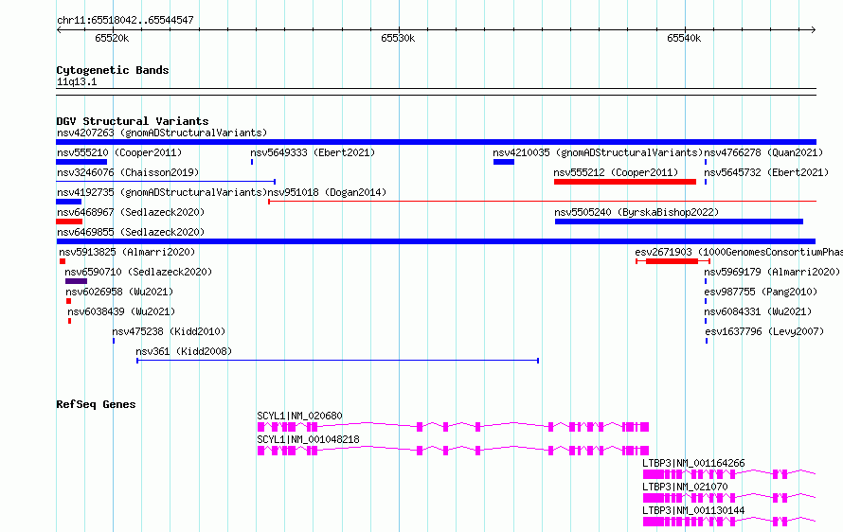This screenshot has width=843, height=532.
Task: Select the nsv555210 (Cooper2011) blue bar
Action: click(81, 162)
